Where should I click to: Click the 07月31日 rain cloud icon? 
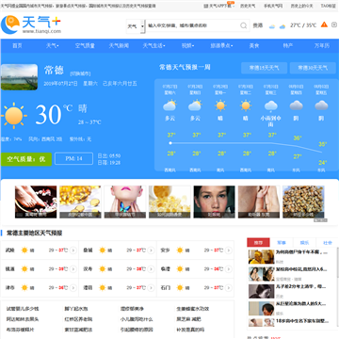(270, 105)
